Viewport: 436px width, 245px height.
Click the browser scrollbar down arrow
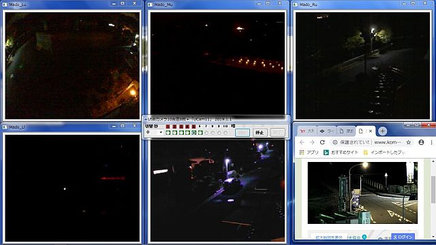pyautogui.click(x=433, y=237)
